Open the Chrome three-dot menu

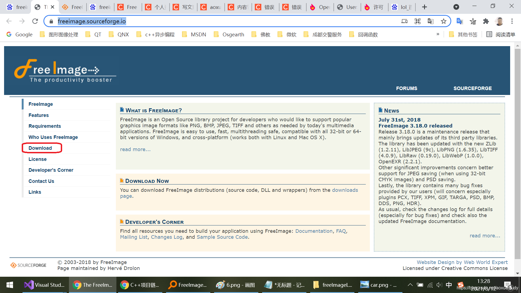click(x=512, y=21)
